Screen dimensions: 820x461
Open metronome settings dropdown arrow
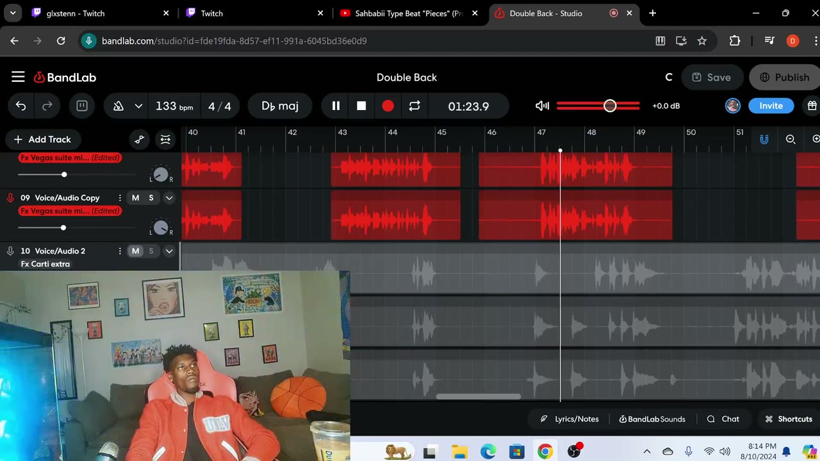[138, 106]
